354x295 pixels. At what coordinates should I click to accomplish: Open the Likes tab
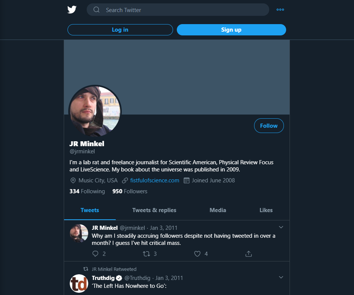click(x=266, y=210)
